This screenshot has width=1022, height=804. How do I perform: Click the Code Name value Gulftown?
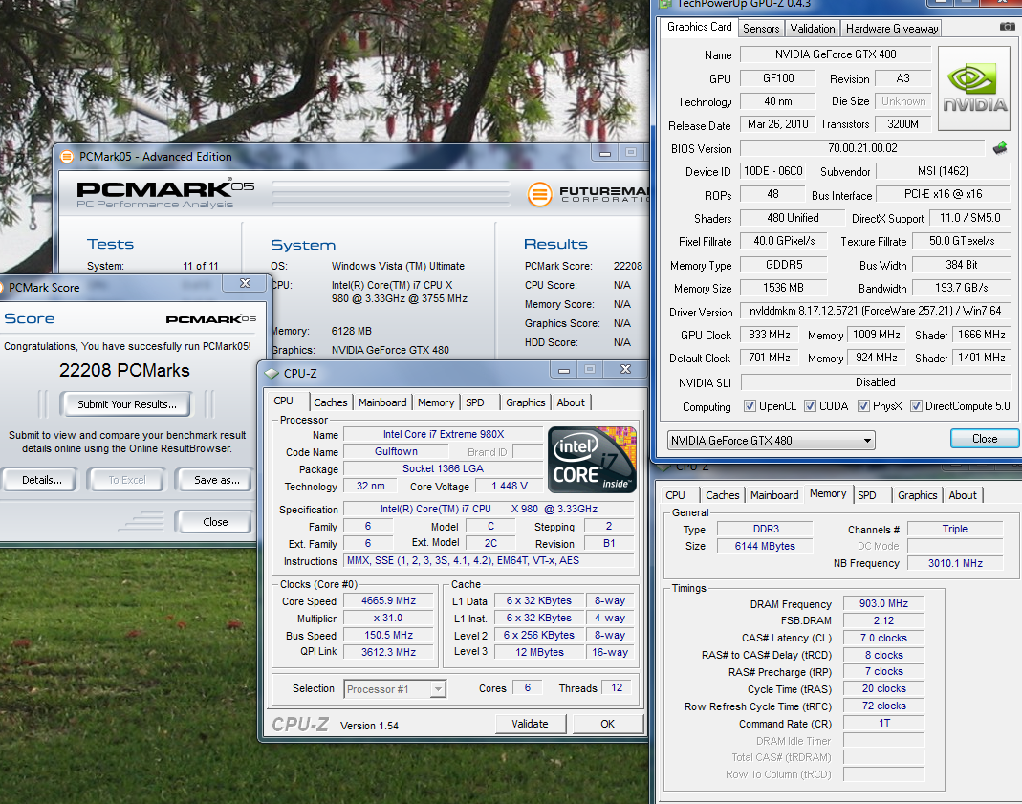point(396,451)
